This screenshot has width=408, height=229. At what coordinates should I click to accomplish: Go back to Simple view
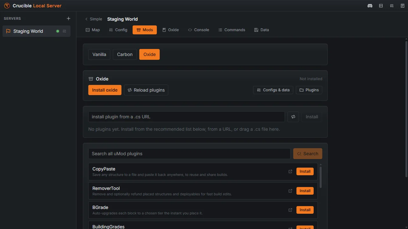[93, 19]
